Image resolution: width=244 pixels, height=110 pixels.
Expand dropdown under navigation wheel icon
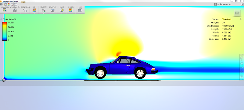pyautogui.click(x=242, y=60)
